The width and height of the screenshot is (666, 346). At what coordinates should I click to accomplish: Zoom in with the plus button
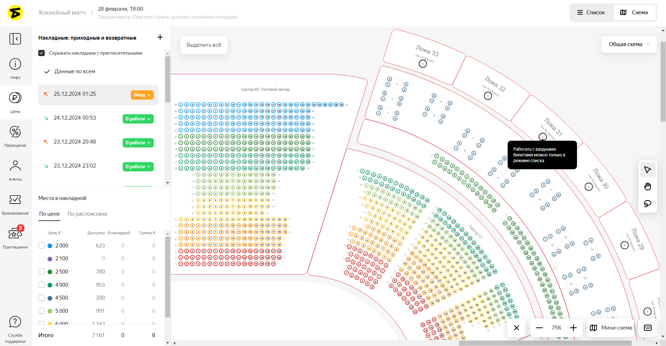click(573, 328)
